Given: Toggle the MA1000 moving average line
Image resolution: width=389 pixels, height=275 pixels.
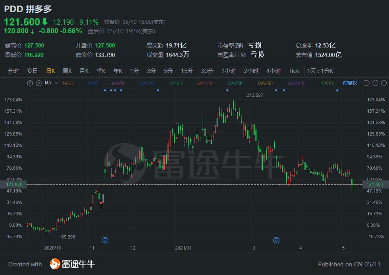Looking at the screenshot, I should [297, 83].
